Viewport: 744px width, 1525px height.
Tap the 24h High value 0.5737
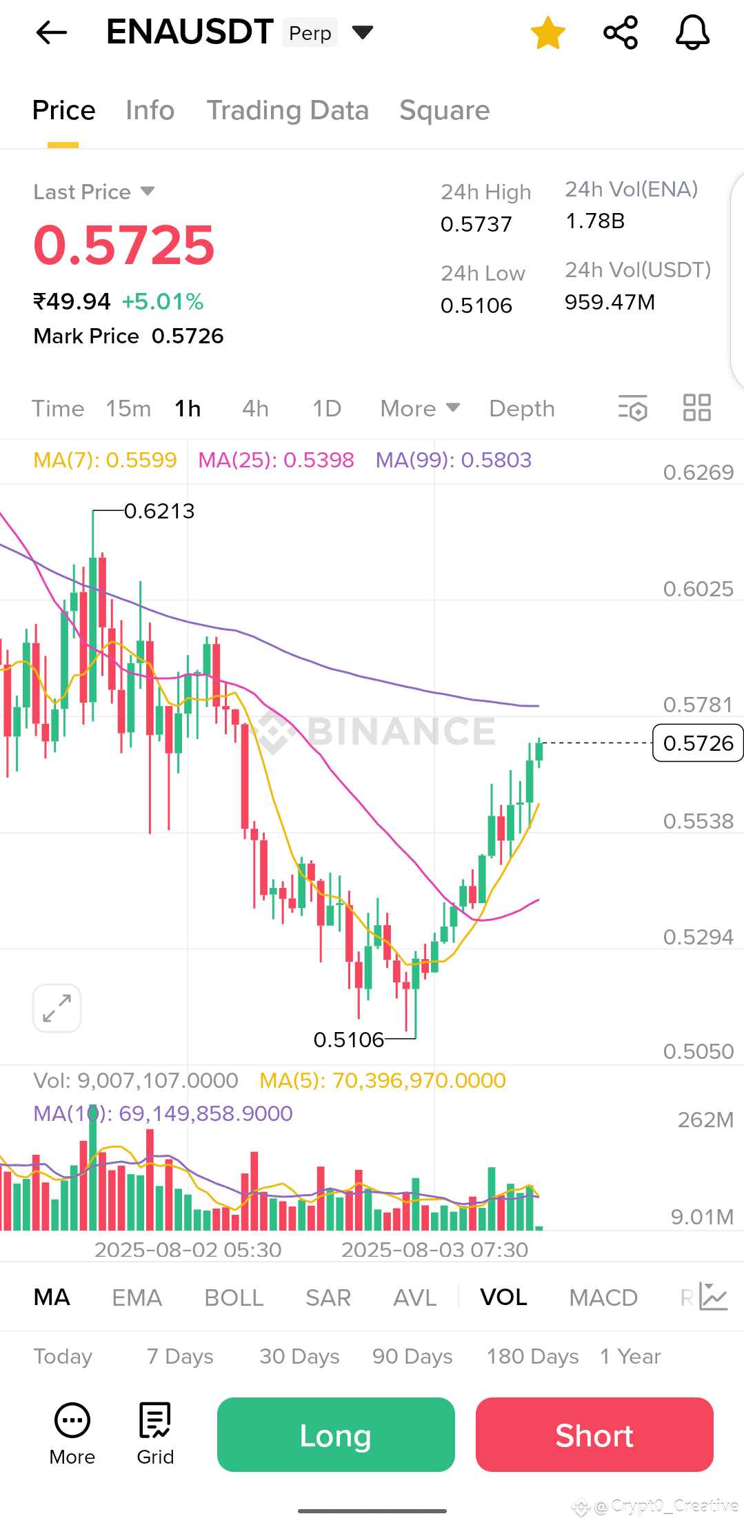[x=476, y=224]
